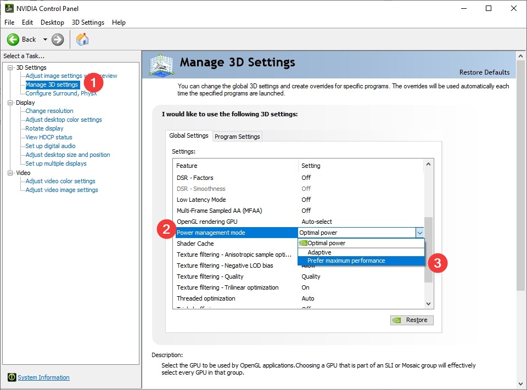Open View HDCP status task
The width and height of the screenshot is (527, 390).
pyautogui.click(x=49, y=137)
